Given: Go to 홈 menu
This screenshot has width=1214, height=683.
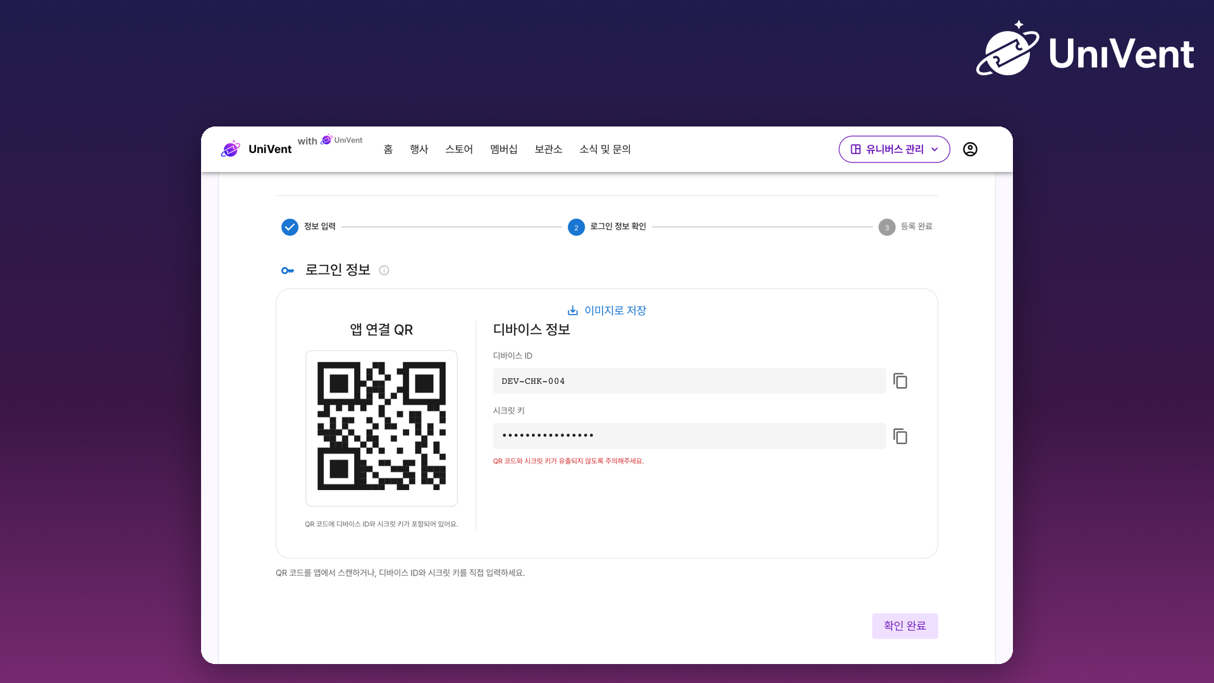Looking at the screenshot, I should point(388,149).
